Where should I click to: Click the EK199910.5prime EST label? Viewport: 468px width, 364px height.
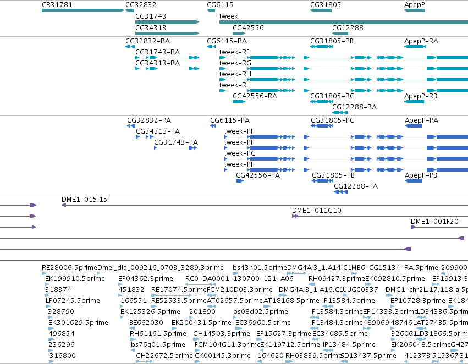75,279
